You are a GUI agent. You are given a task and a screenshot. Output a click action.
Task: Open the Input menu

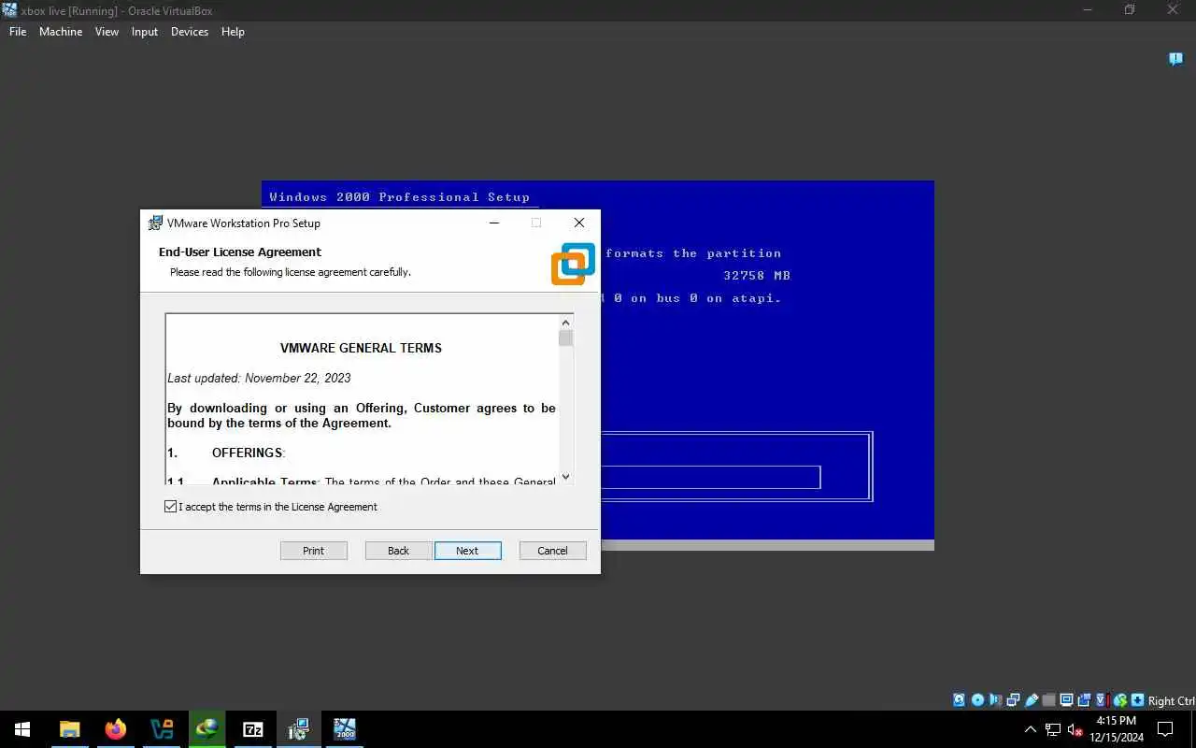[145, 32]
